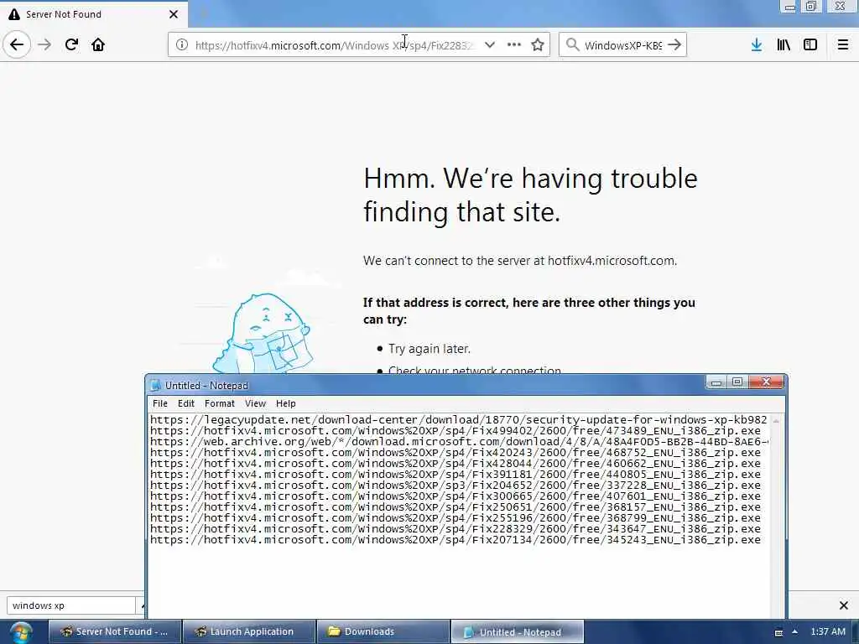Open the page actions three-dot menu
Image resolution: width=859 pixels, height=644 pixels.
pos(514,45)
